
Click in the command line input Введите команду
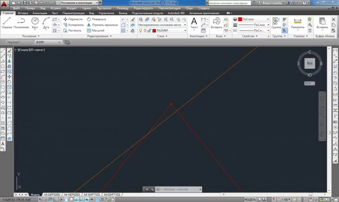pyautogui.click(x=179, y=189)
